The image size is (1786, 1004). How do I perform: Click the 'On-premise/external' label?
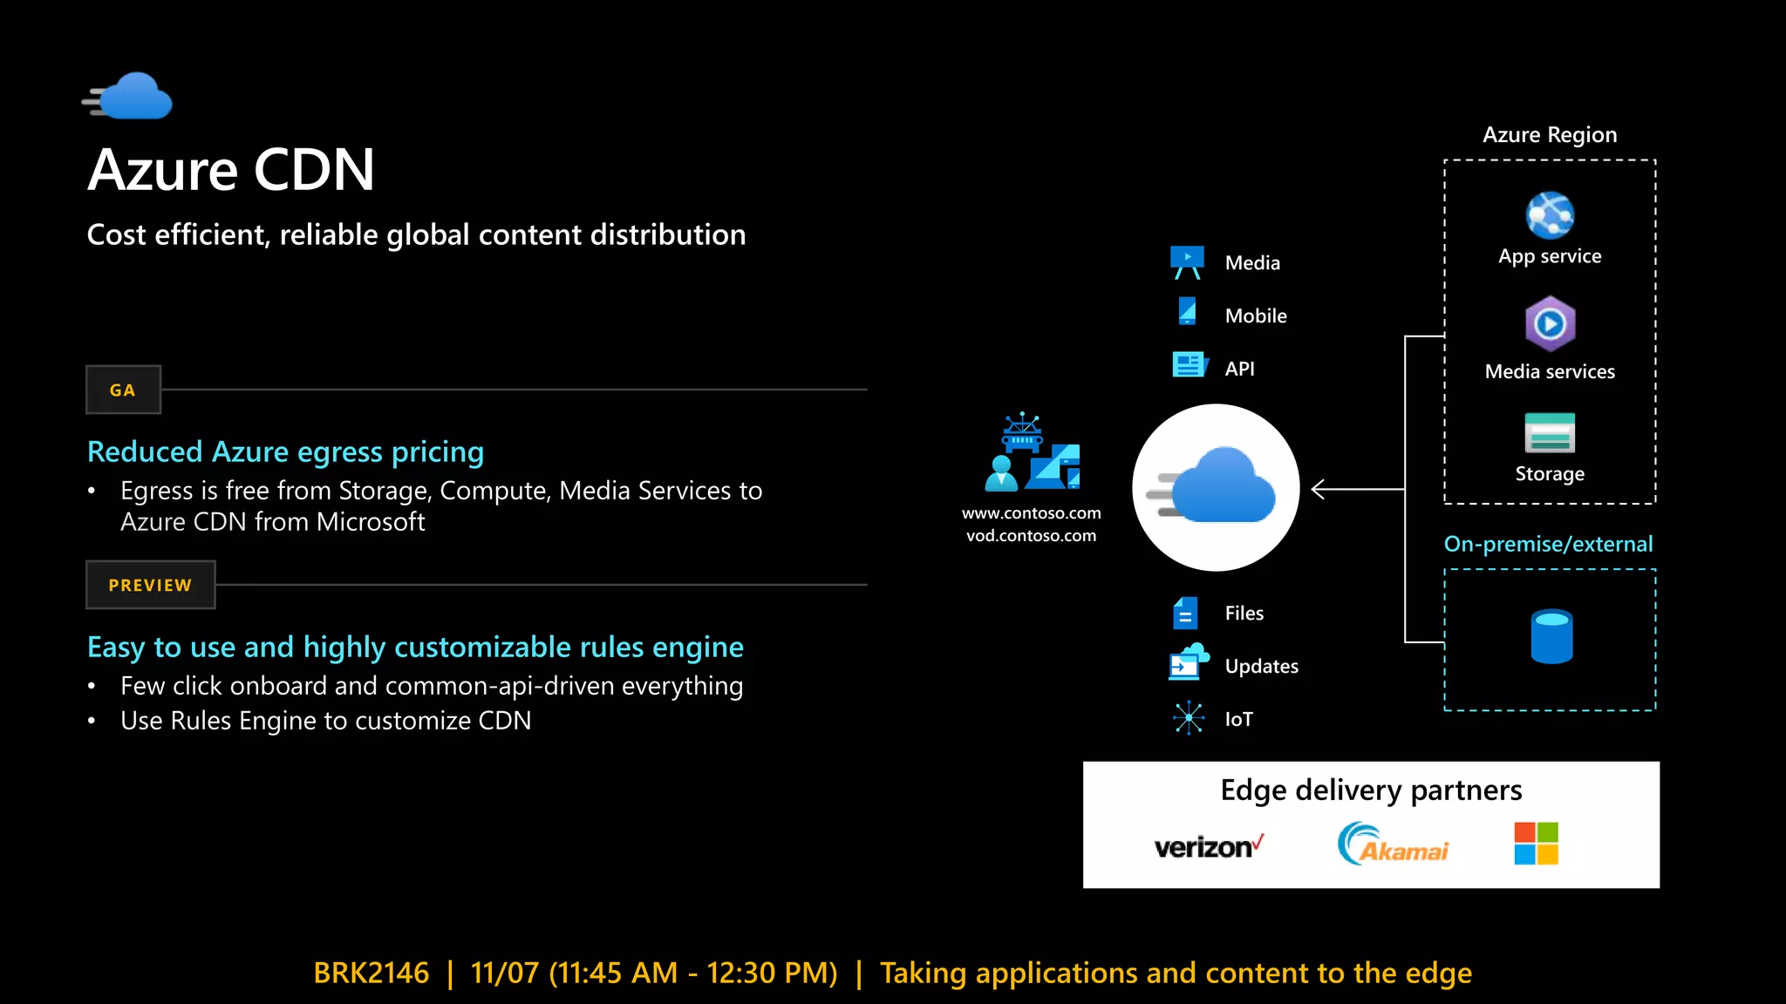1548,544
